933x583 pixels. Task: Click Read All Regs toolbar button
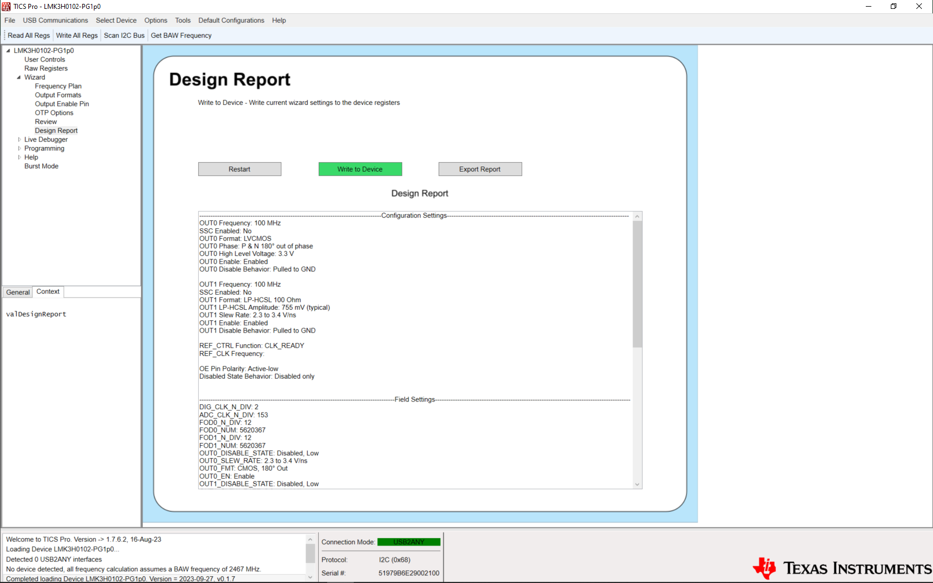(29, 36)
